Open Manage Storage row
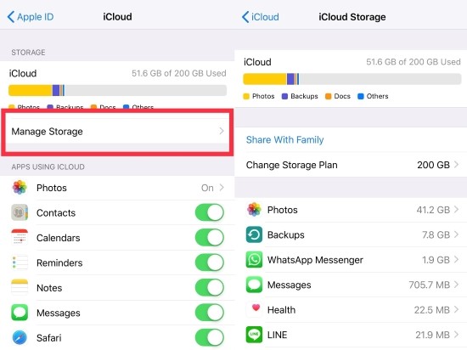The height and width of the screenshot is (350, 467). tap(117, 132)
